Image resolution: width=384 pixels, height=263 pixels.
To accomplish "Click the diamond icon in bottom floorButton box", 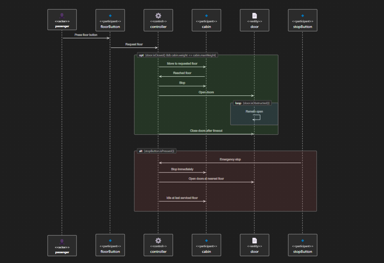I will (x=110, y=240).
